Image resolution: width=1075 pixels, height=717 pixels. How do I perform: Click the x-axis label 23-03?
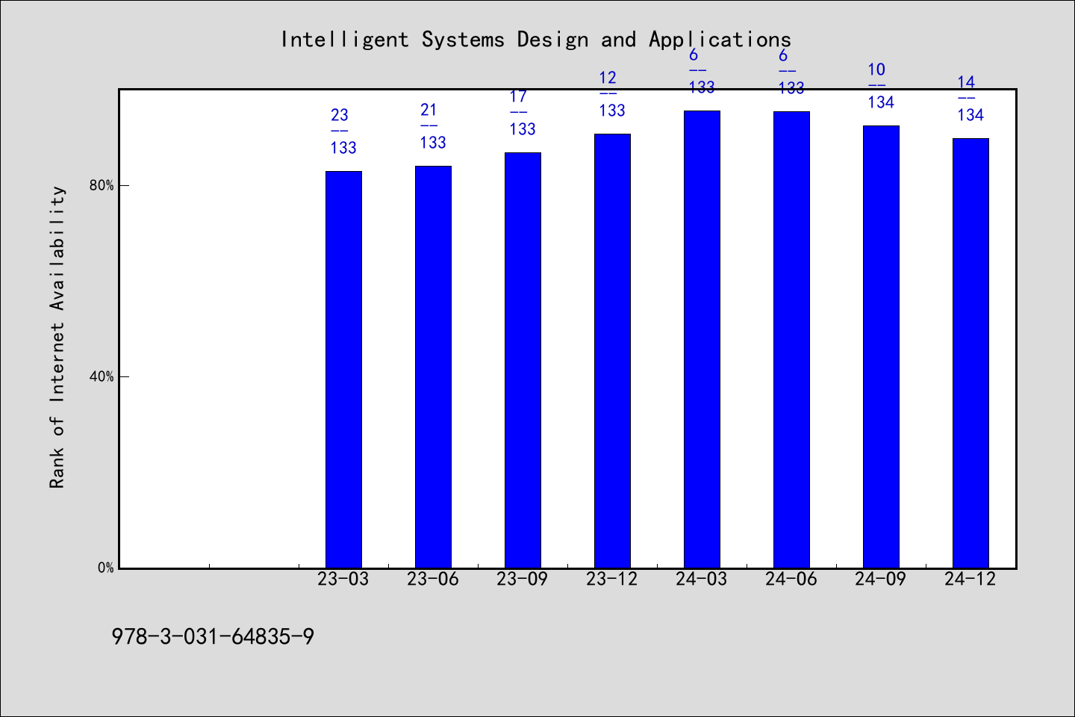click(343, 579)
